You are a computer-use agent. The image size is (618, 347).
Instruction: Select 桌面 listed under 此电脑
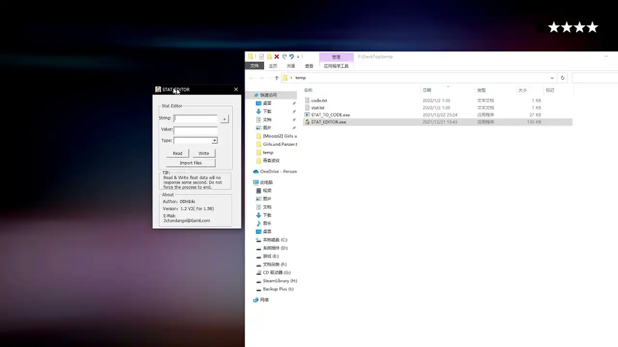click(267, 231)
